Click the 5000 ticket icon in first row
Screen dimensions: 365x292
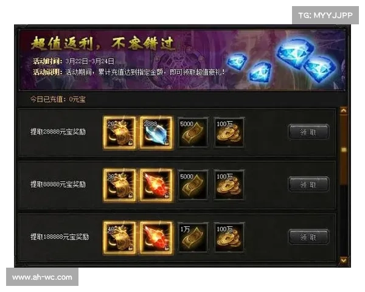pos(192,133)
